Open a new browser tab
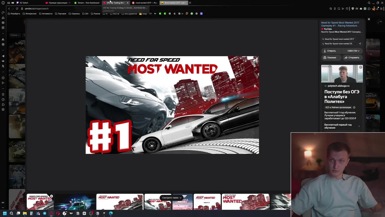 (190, 3)
